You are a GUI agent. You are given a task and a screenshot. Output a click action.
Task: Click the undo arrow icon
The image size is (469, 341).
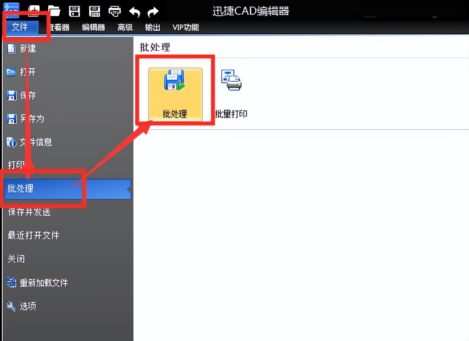coord(134,11)
